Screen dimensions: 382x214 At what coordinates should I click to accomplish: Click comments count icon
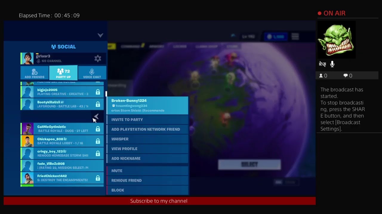point(346,76)
